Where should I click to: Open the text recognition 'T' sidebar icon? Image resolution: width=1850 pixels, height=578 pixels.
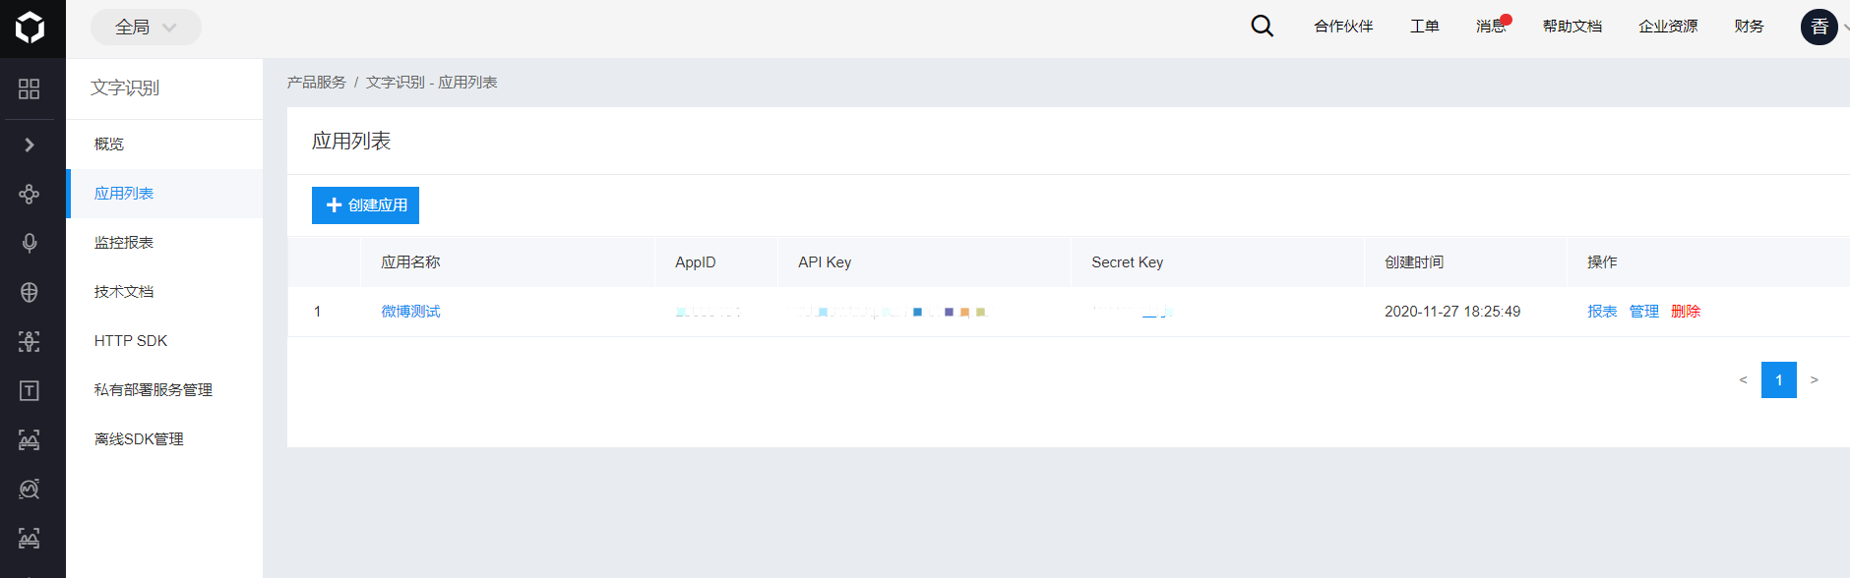tap(30, 390)
